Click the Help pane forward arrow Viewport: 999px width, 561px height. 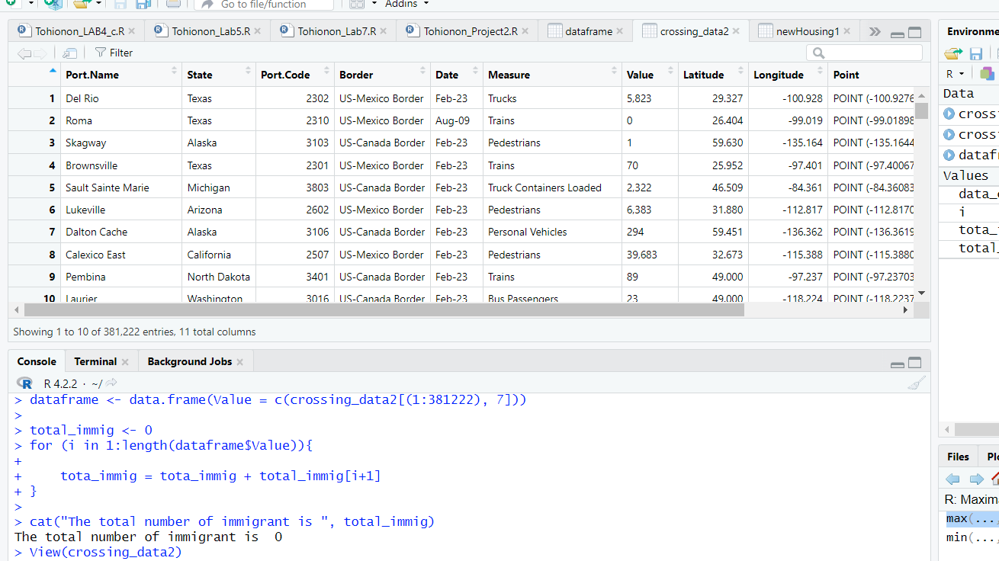(x=976, y=479)
